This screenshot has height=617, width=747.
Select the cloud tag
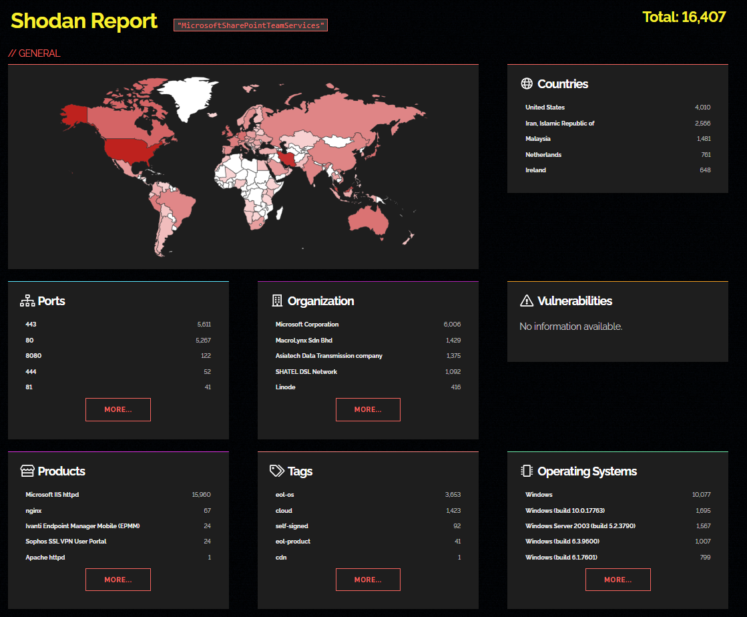tap(368, 511)
